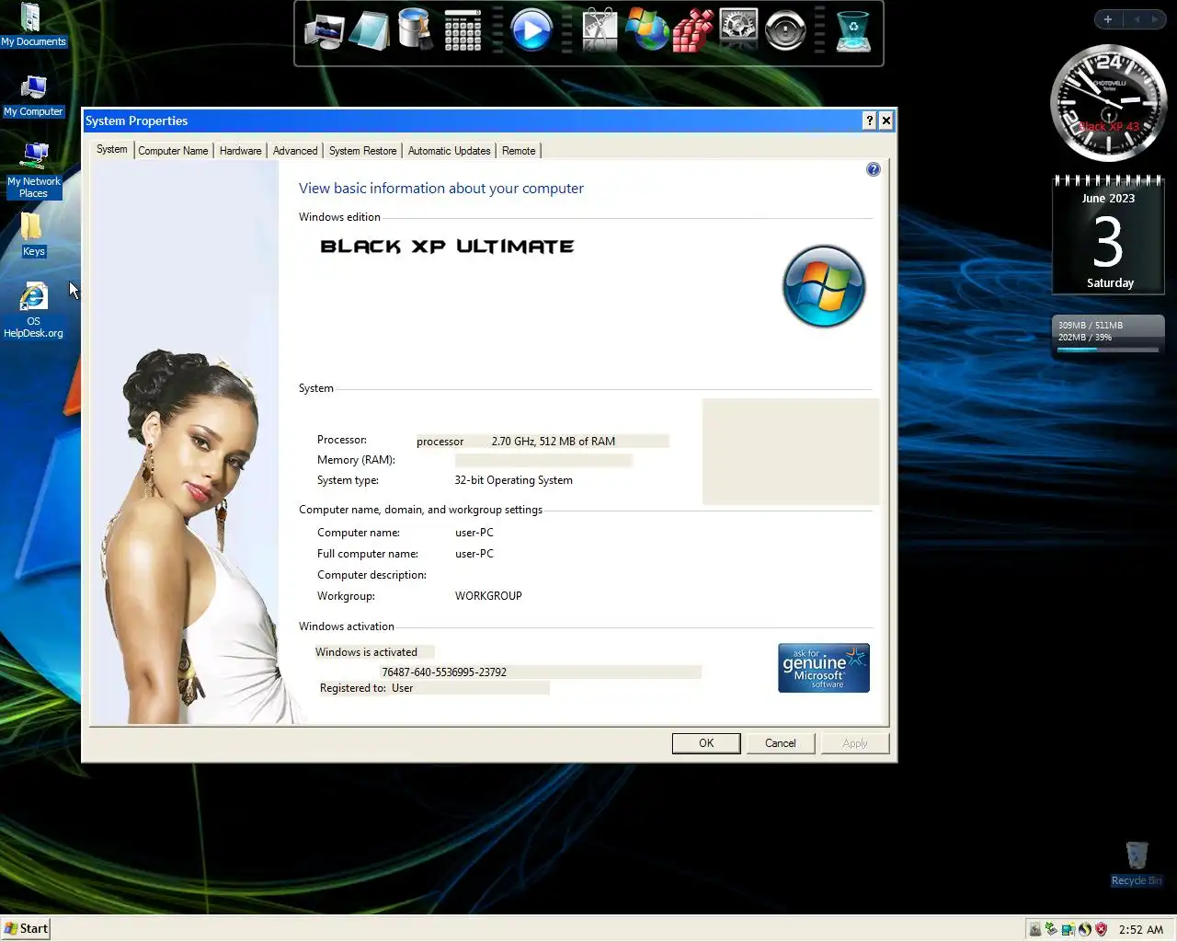Open the Recycle Bin desktop icon
Screen dimensions: 1177x942
pos(1137,864)
